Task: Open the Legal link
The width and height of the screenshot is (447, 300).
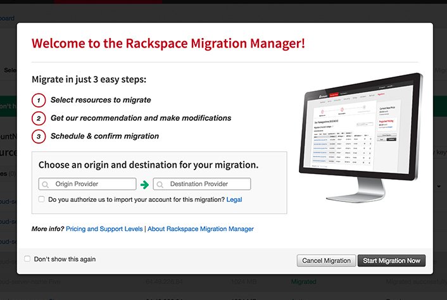Action: [x=234, y=199]
